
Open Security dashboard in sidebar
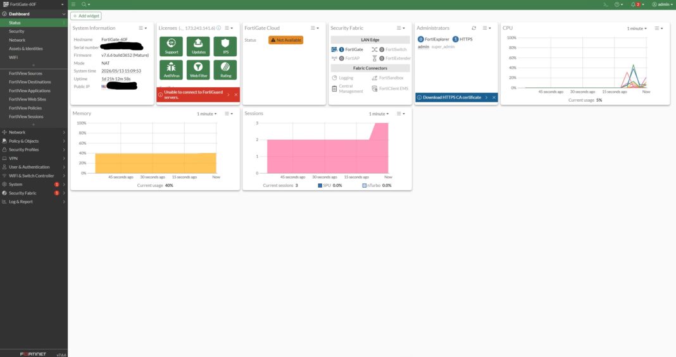[x=34, y=32]
